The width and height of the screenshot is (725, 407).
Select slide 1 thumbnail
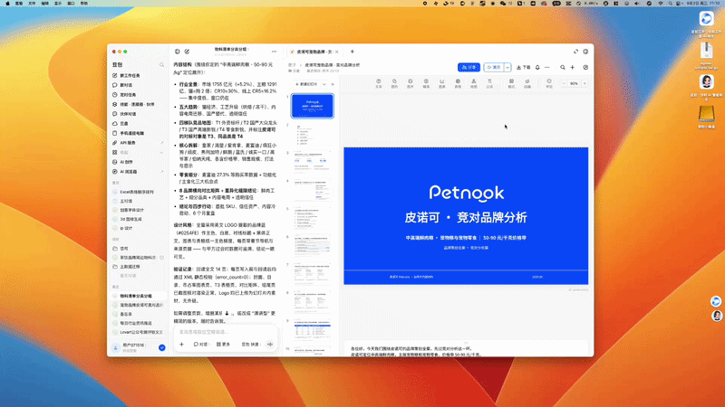(x=312, y=106)
